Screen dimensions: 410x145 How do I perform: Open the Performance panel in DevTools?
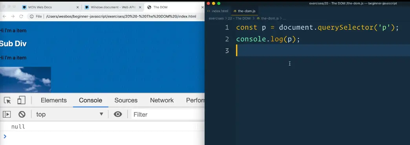tap(195, 100)
